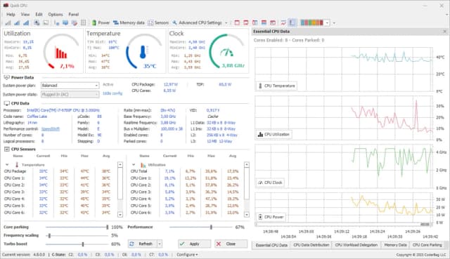Image resolution: width=450 pixels, height=259 pixels.
Task: Click the CPU Data section monitor icon
Action: 6,103
